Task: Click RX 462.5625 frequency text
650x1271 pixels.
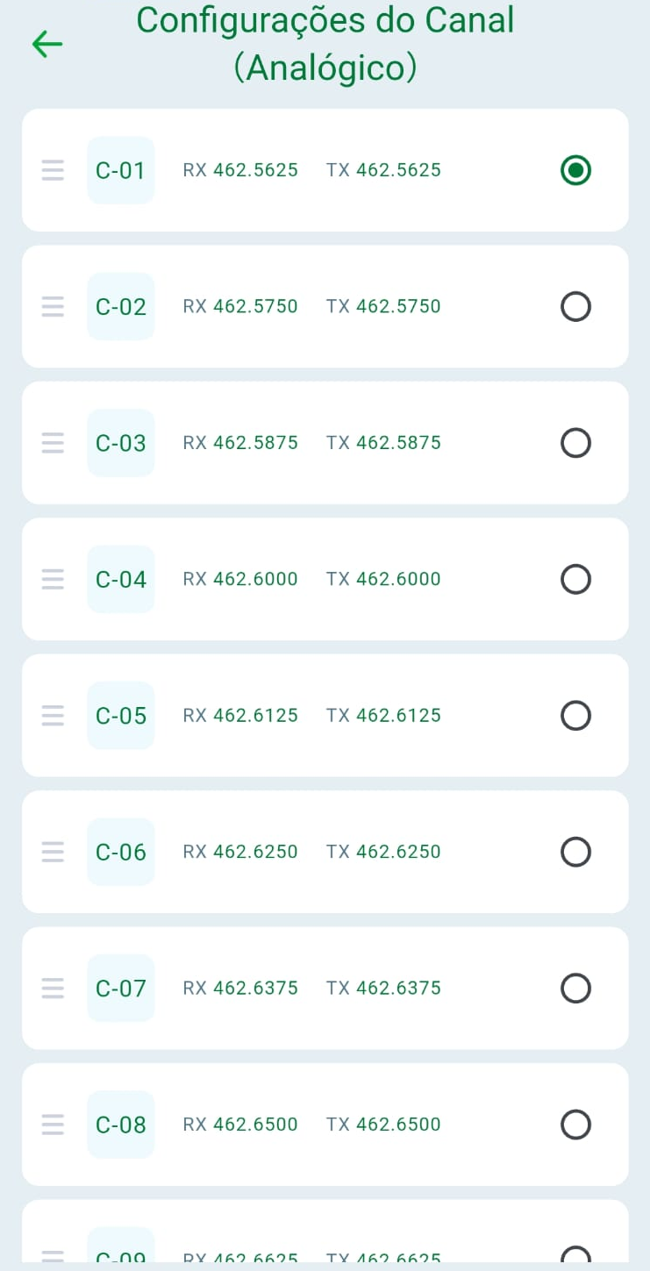Action: click(240, 170)
